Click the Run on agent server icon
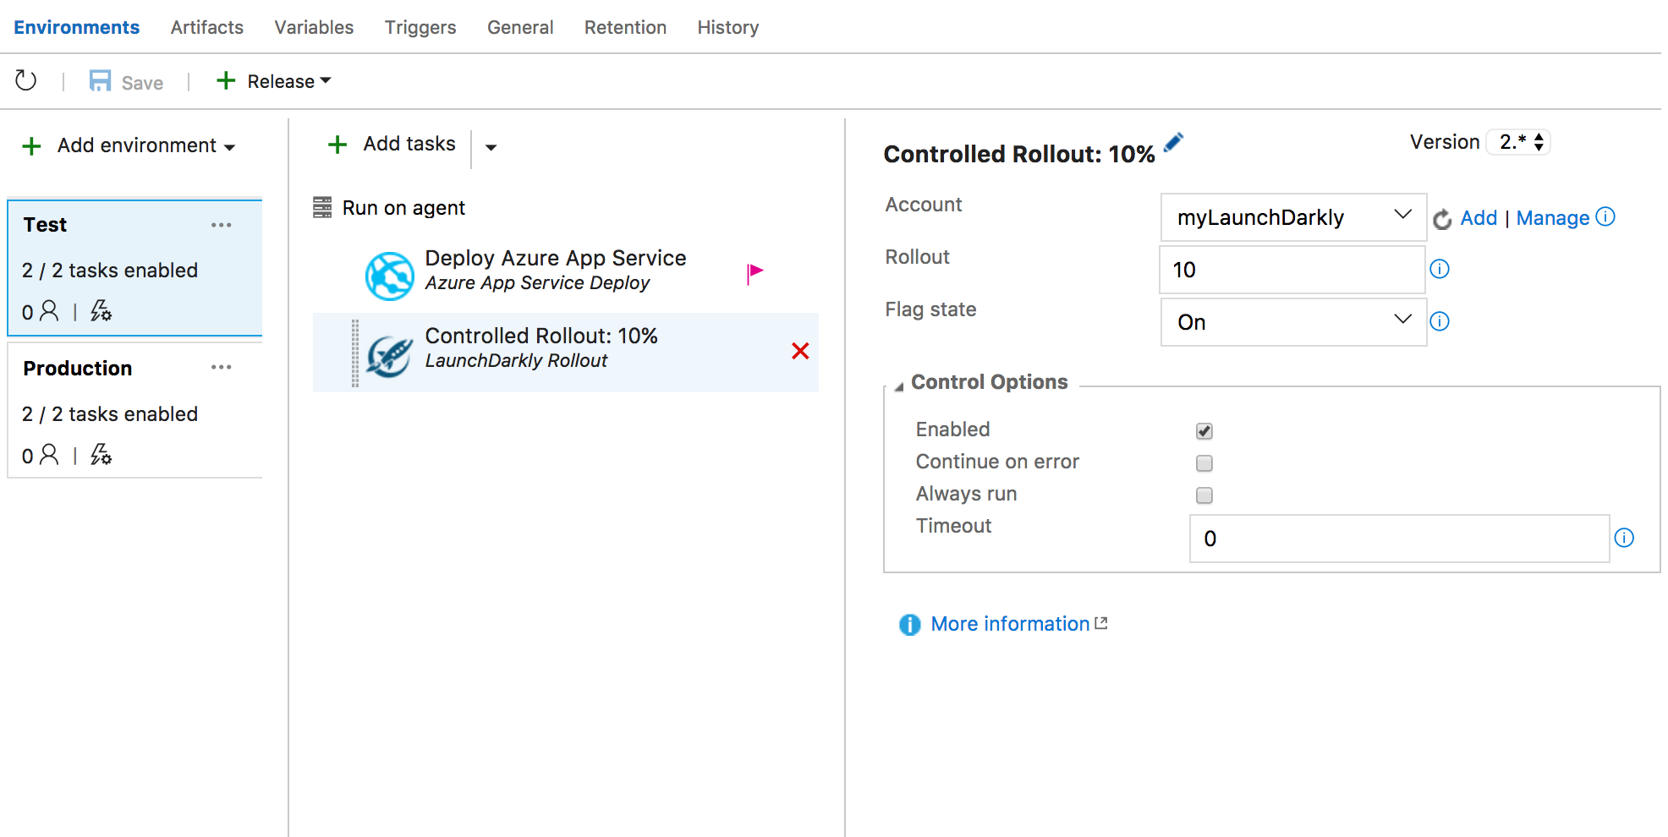The width and height of the screenshot is (1668, 837). pos(322,207)
